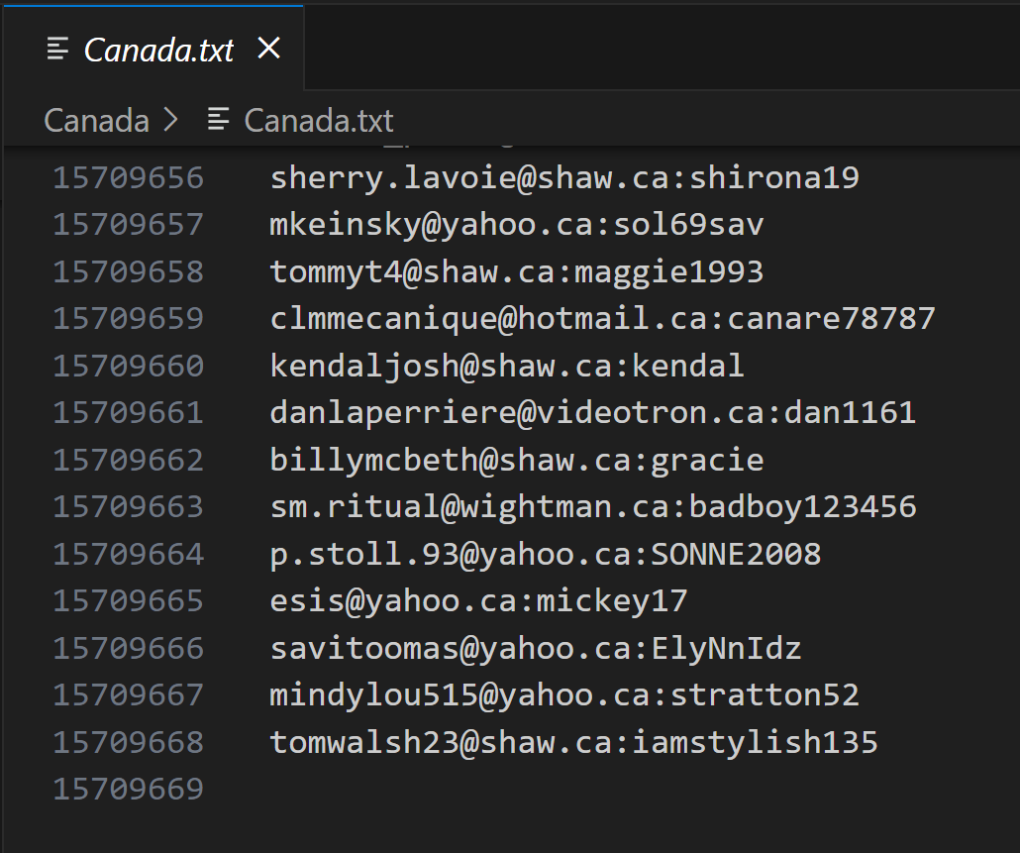Click line number 15709669 in the gutter

click(x=128, y=790)
